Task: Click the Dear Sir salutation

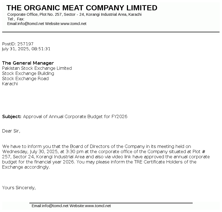Action: point(11,131)
